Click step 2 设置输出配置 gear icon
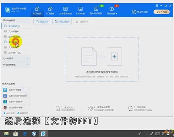The height and width of the screenshot is (137, 174). point(91,109)
